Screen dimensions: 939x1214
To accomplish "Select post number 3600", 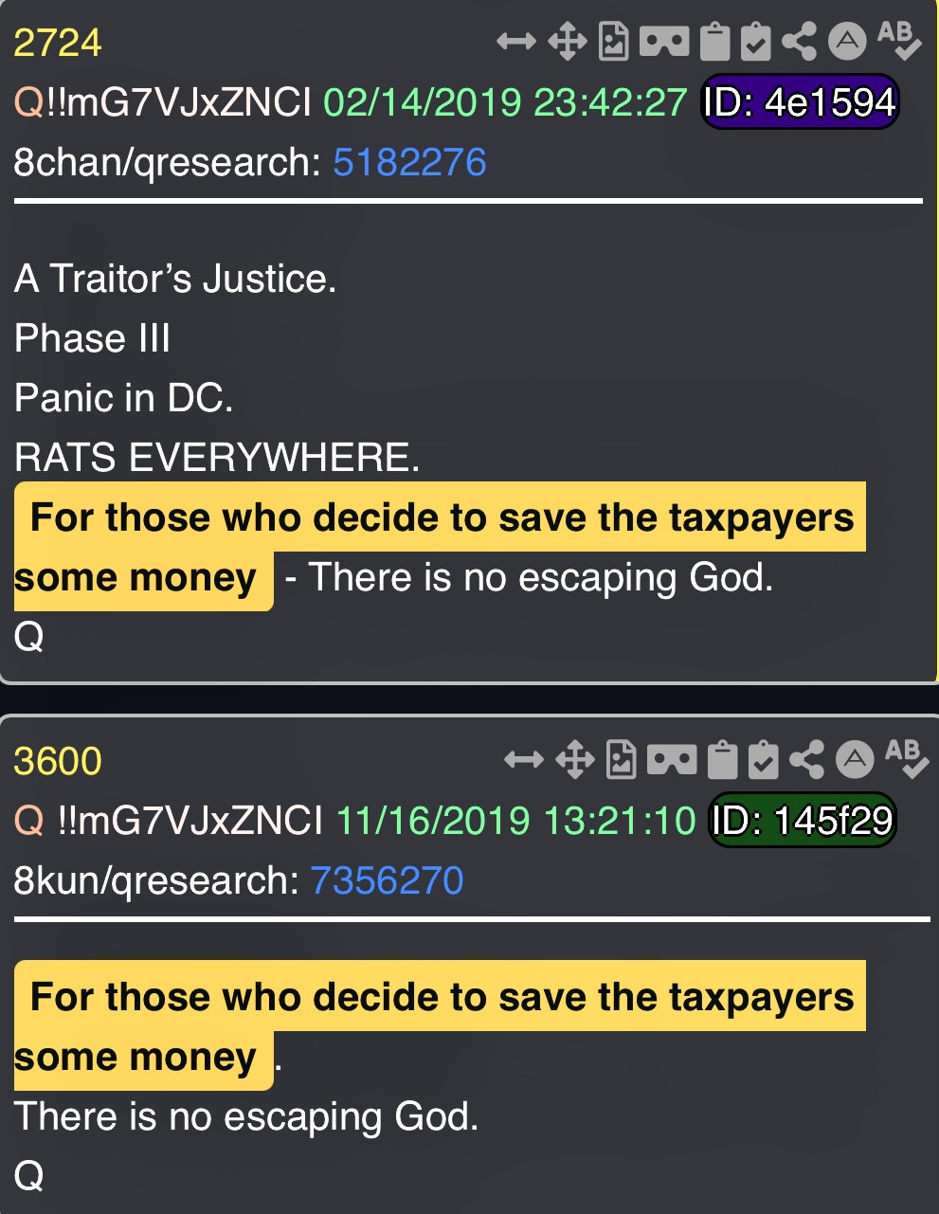I will tap(58, 762).
